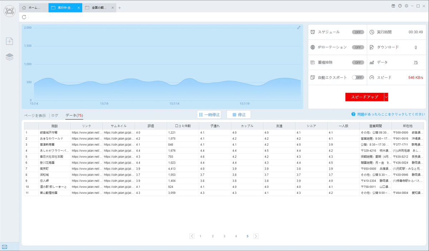Click the 停止 stop button
Viewport: 429px width, 251px height.
pyautogui.click(x=239, y=115)
